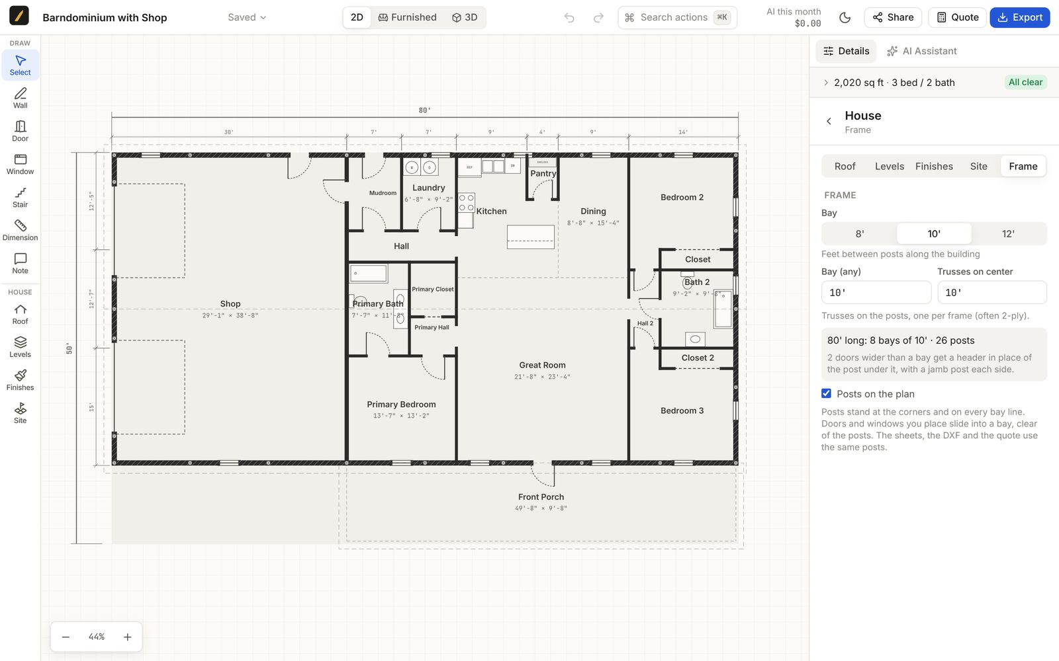Pick the Door tool
1059x661 pixels.
pyautogui.click(x=20, y=131)
